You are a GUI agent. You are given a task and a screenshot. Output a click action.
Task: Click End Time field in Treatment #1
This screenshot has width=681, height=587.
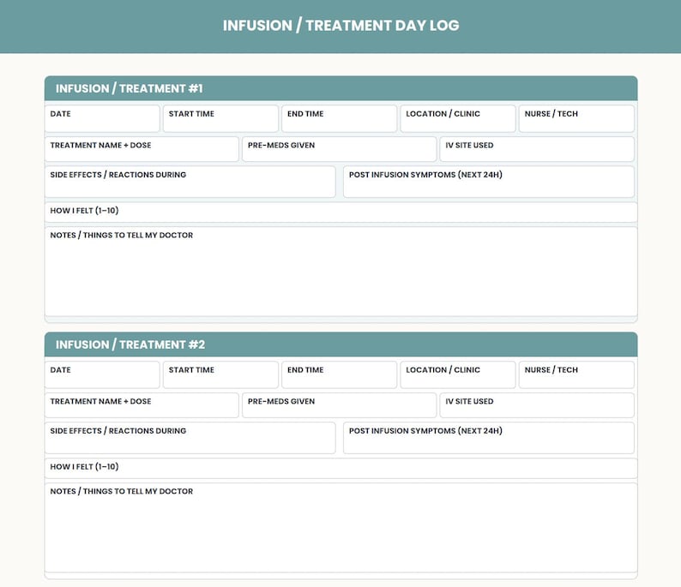pyautogui.click(x=339, y=118)
